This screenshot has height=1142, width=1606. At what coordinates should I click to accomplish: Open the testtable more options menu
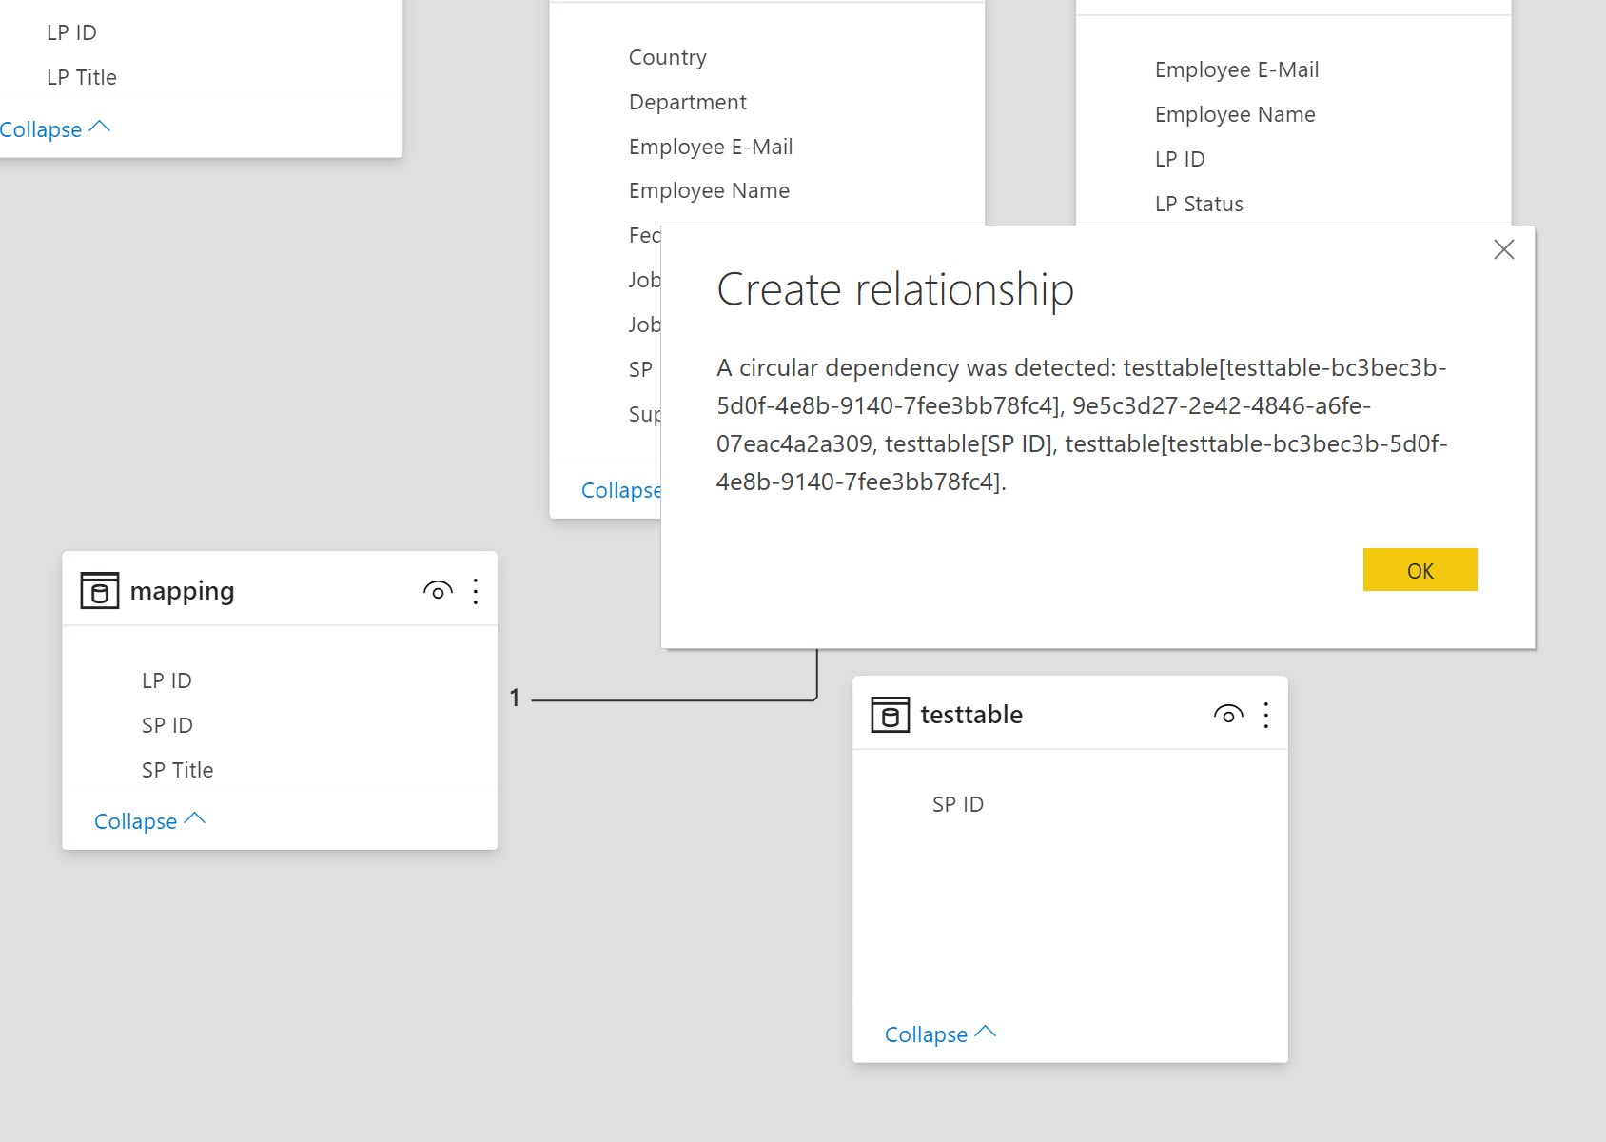coord(1266,715)
